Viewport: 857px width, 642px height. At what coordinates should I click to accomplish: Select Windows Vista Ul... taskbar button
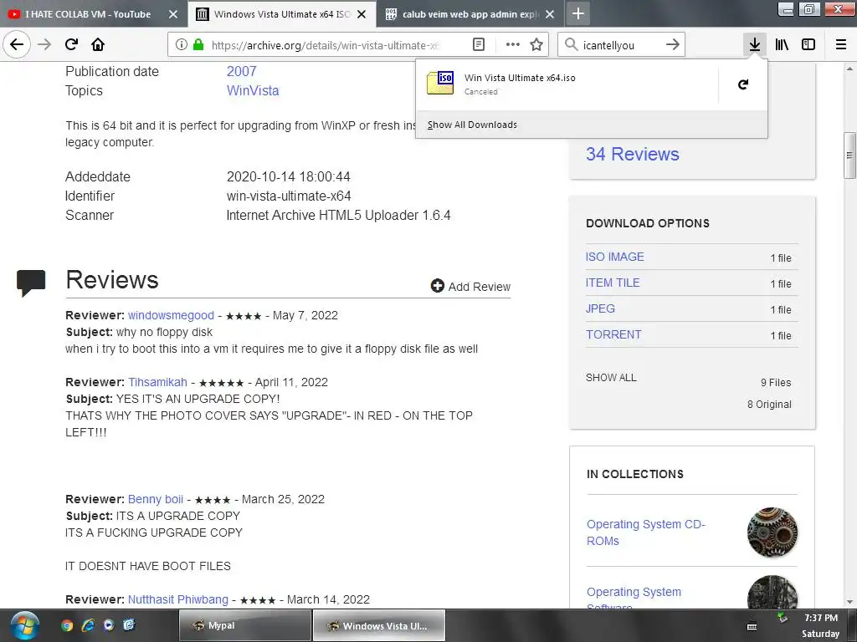click(379, 625)
